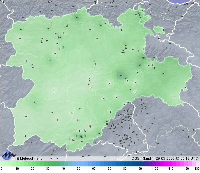This screenshot has width=200, height=173.
Task: Click the 29-03-2025 date text
Action: [x=165, y=158]
